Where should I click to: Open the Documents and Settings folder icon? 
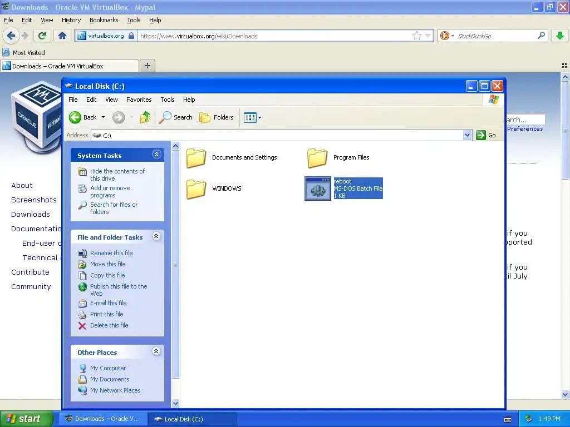[196, 158]
